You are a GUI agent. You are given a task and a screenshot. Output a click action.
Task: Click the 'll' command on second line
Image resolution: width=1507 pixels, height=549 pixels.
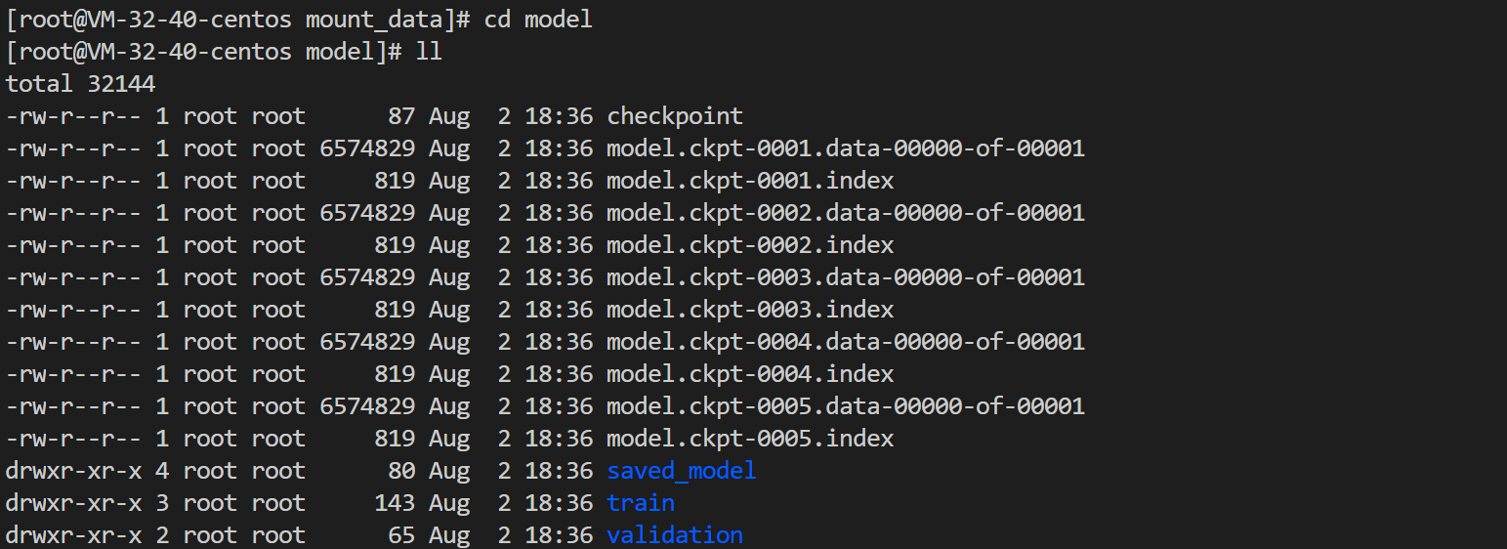tap(429, 52)
